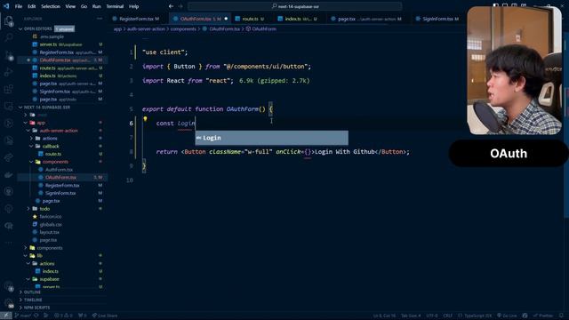This screenshot has height=320, width=569.
Task: Open the Accounts menu icon
Action: [x=8, y=286]
